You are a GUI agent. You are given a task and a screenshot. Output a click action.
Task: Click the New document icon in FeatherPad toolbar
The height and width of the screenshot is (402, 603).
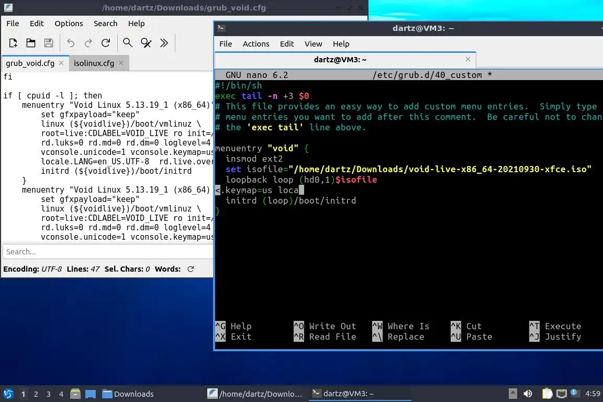13,43
